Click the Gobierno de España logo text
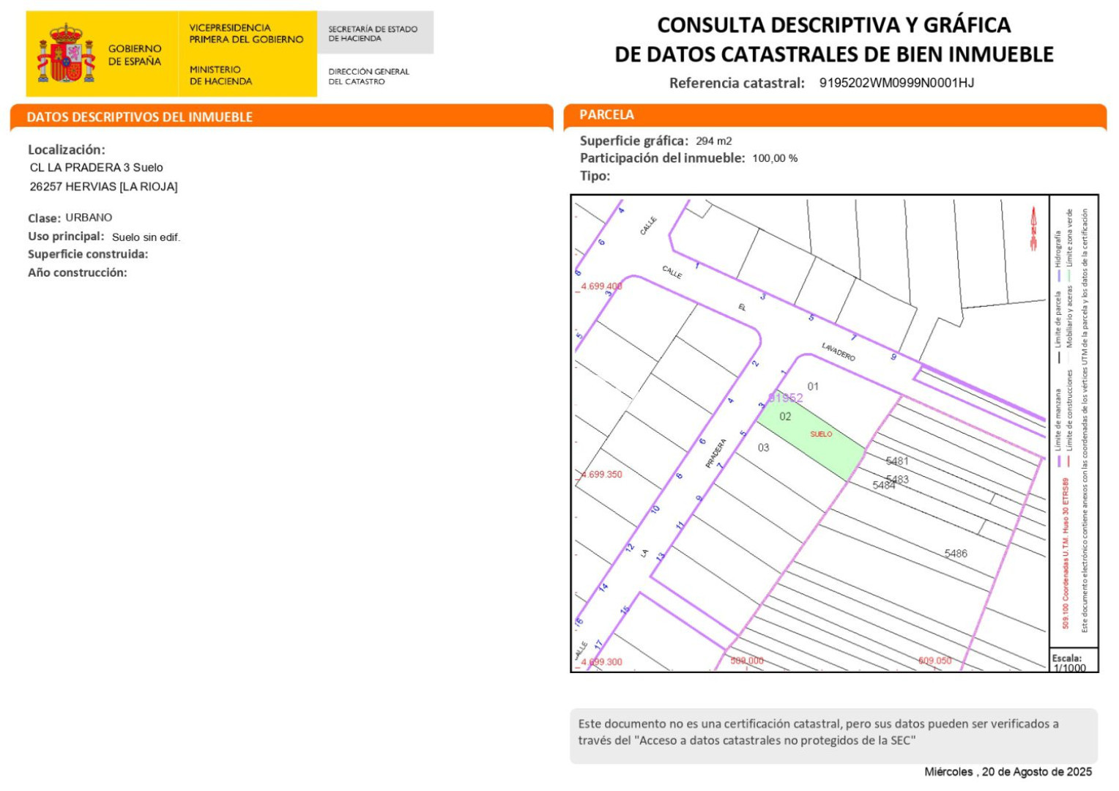Viewport: 1119px width, 791px height. point(135,55)
